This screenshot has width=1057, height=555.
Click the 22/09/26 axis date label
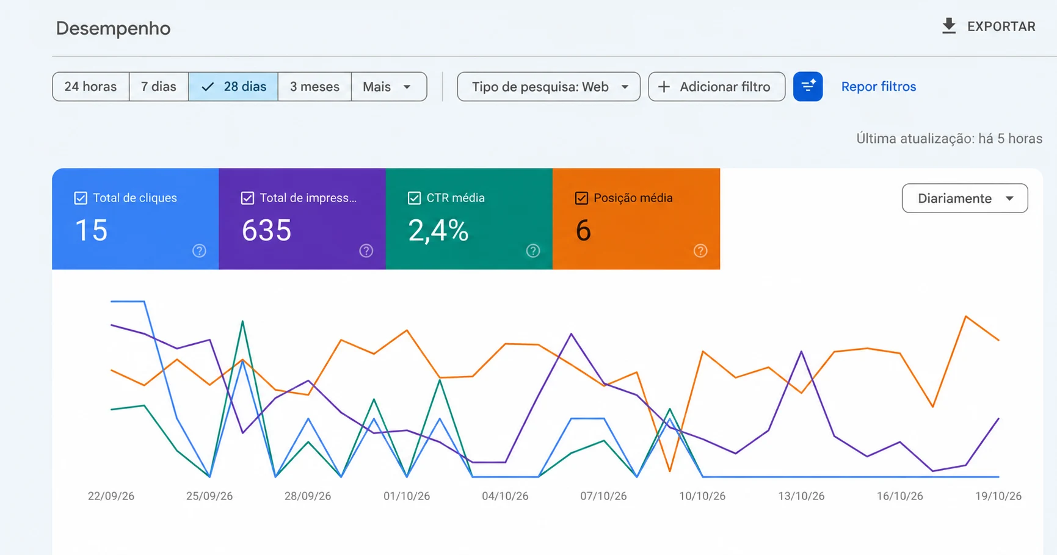[111, 496]
